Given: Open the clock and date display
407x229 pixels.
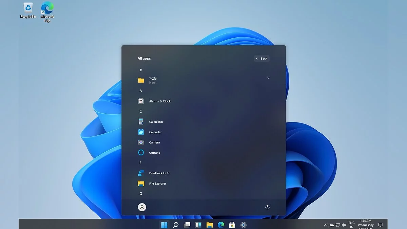Looking at the screenshot, I should tap(366, 224).
